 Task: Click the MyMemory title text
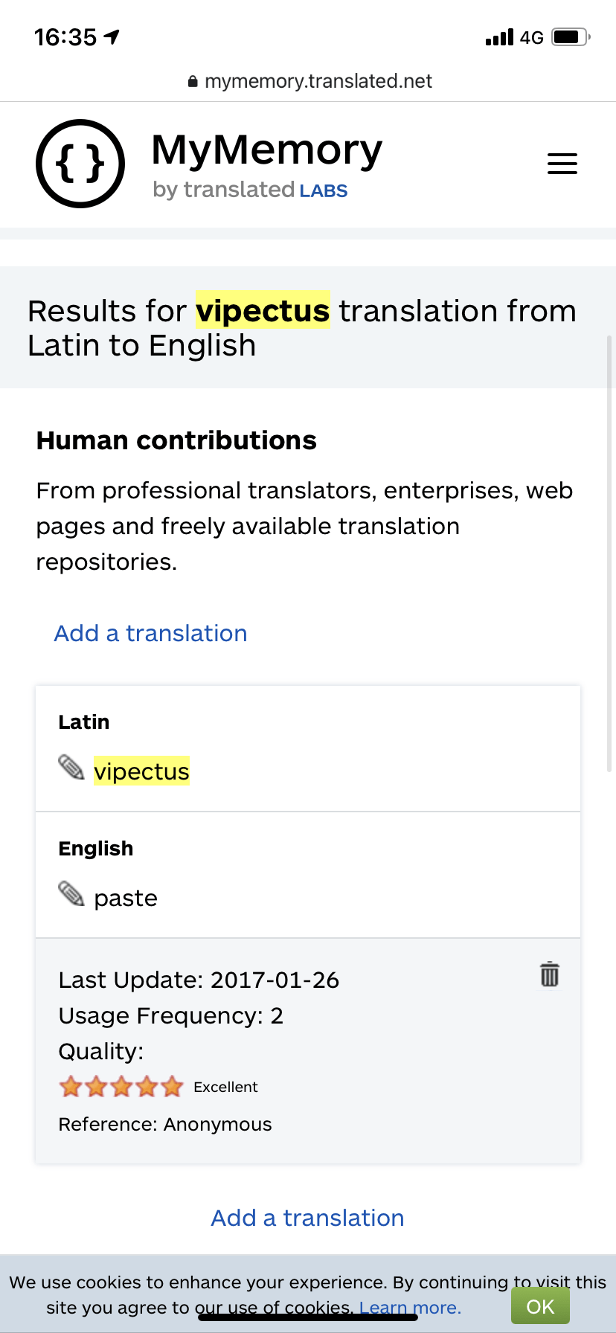point(266,150)
